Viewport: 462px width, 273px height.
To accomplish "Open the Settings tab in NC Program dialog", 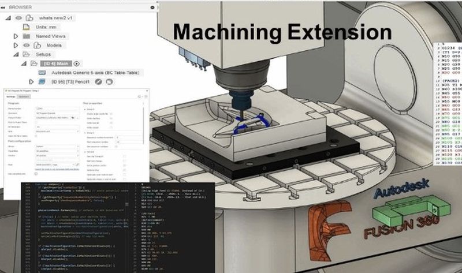I will pyautogui.click(x=10, y=96).
